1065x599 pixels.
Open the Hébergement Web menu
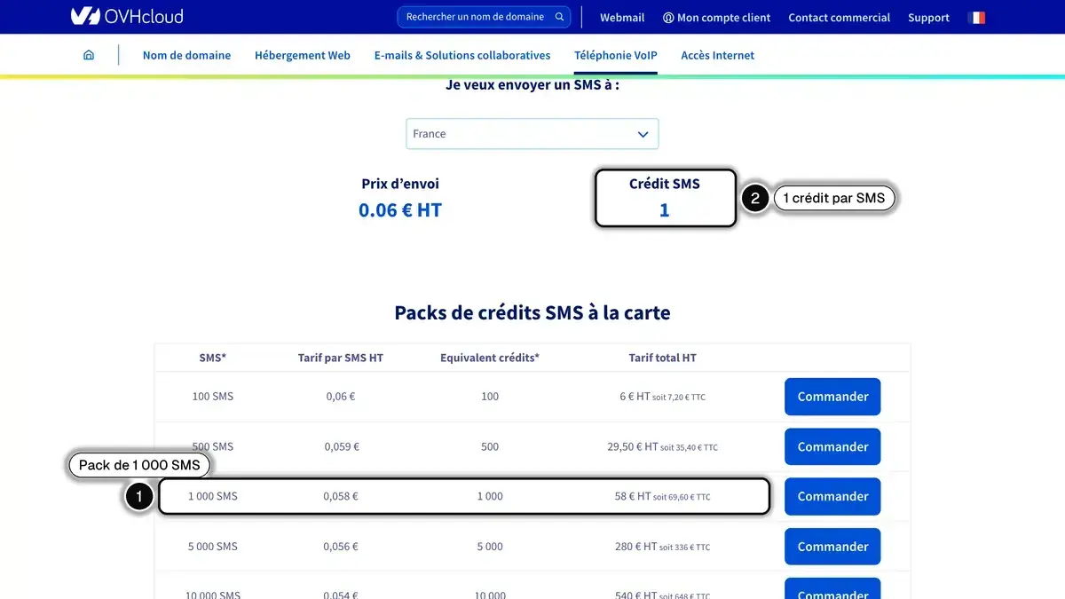[x=303, y=55]
